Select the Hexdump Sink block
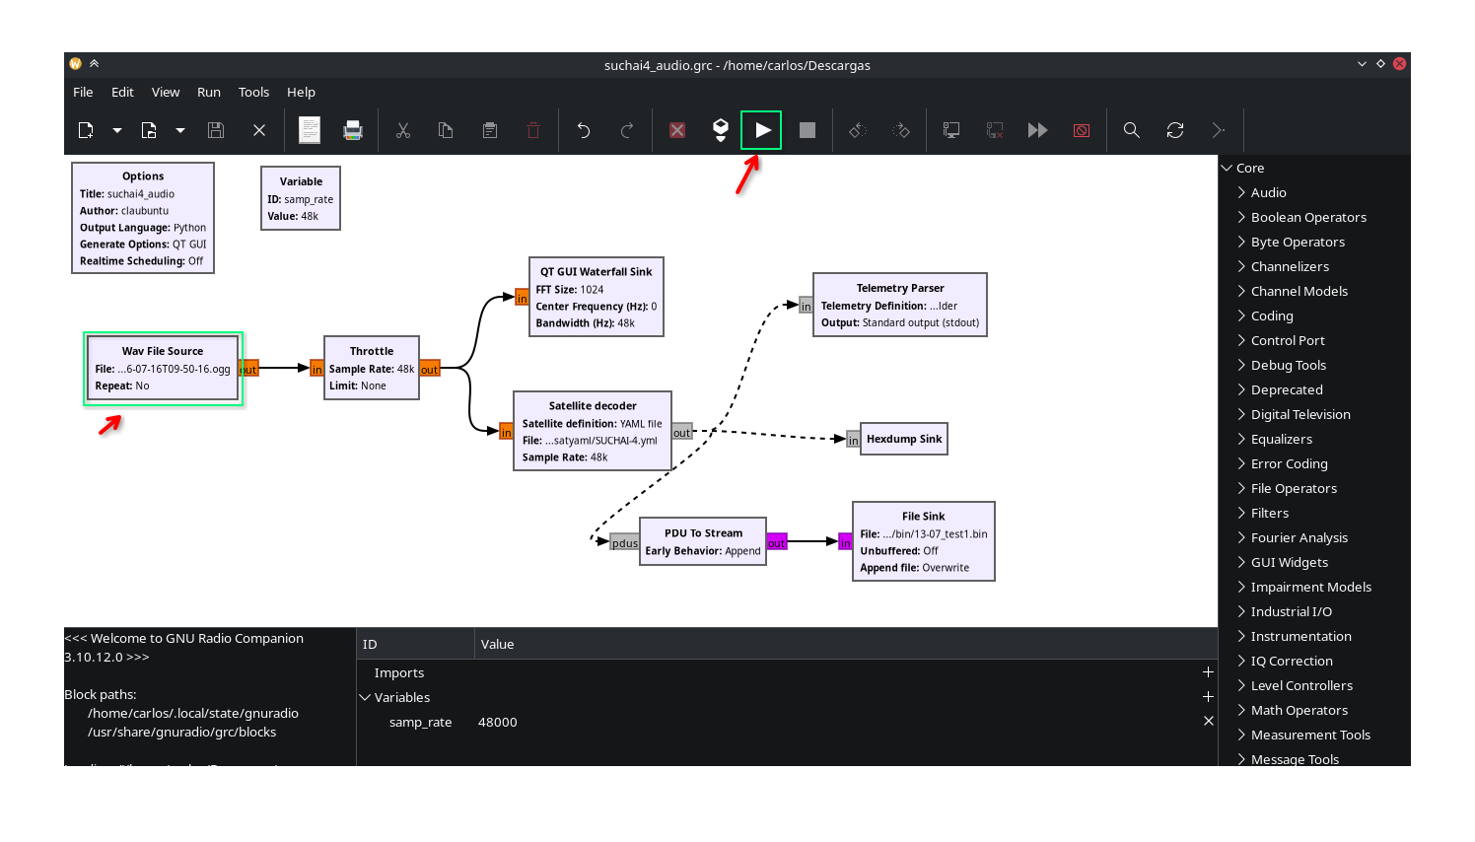1475x842 pixels. tap(904, 439)
